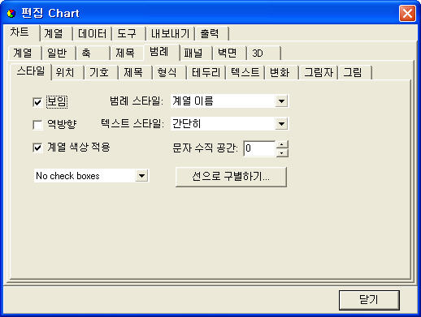Open the third-row 제목 tab
The height and width of the screenshot is (317, 421).
136,72
